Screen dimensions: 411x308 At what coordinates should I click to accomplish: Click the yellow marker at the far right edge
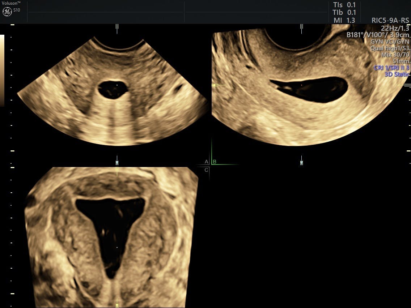(407, 85)
